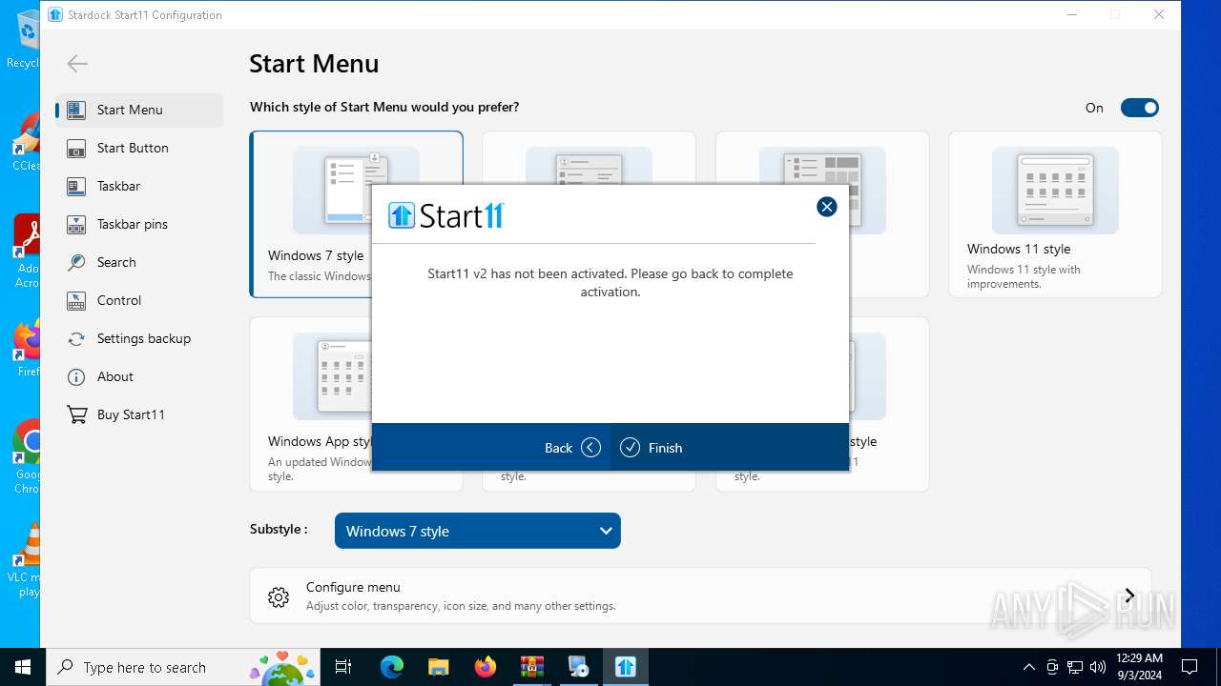Open File Explorer from taskbar

438,667
